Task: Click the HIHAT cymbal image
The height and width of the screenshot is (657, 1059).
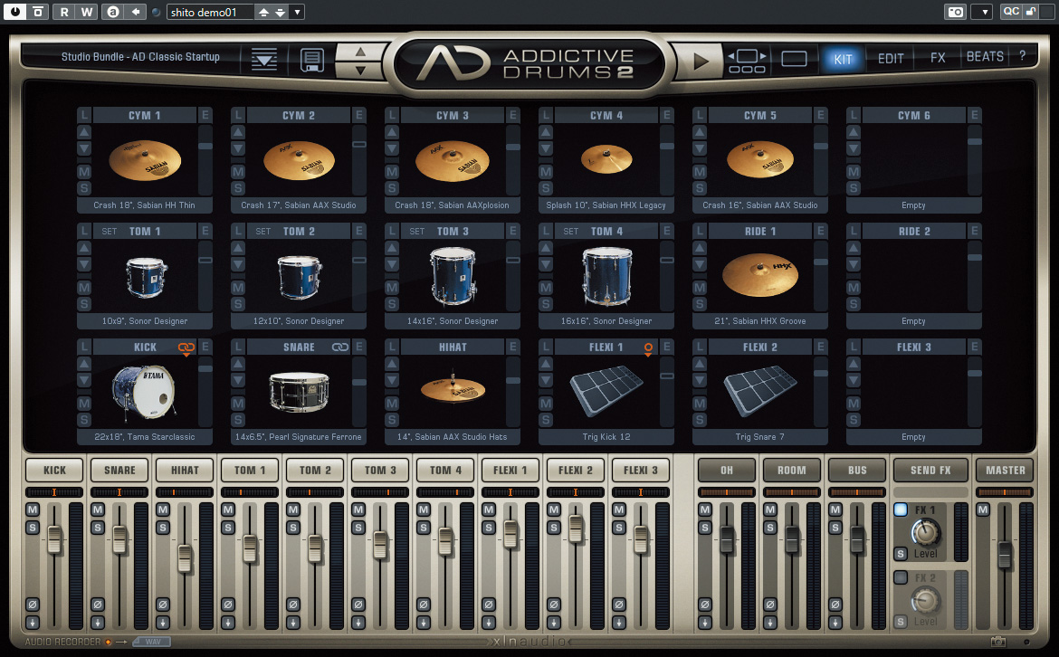Action: coord(453,388)
